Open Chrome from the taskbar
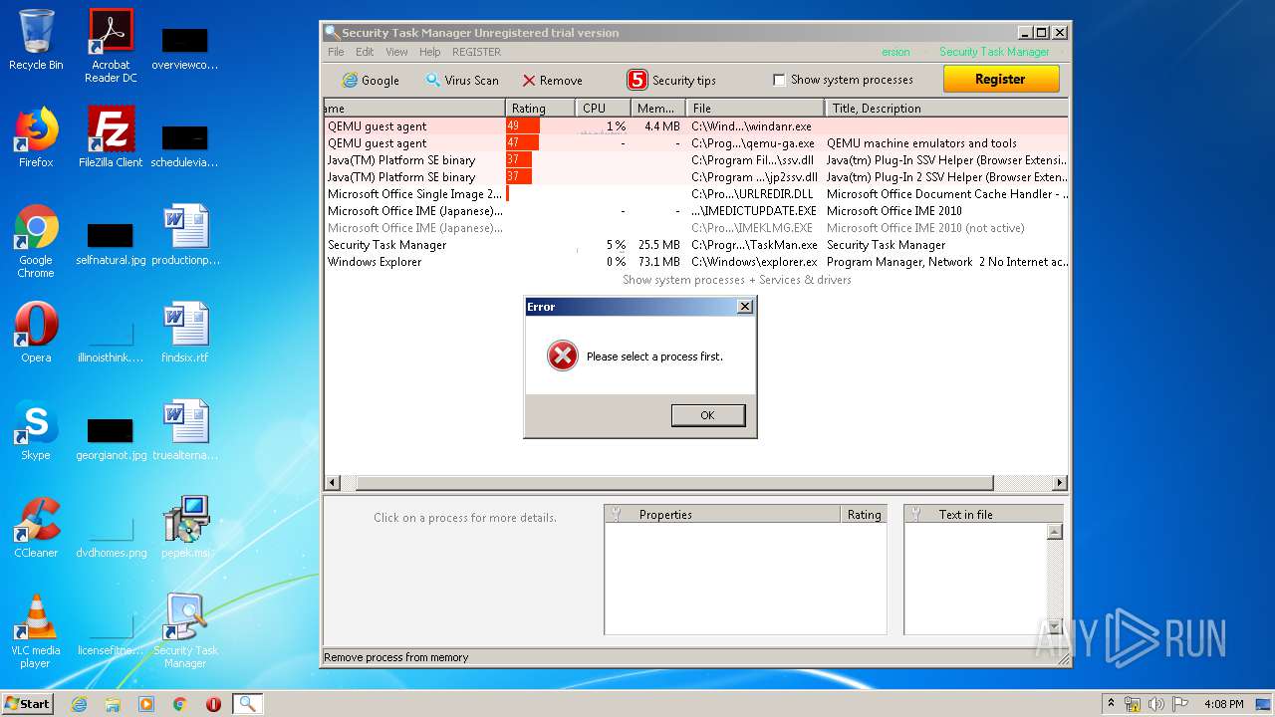 180,704
